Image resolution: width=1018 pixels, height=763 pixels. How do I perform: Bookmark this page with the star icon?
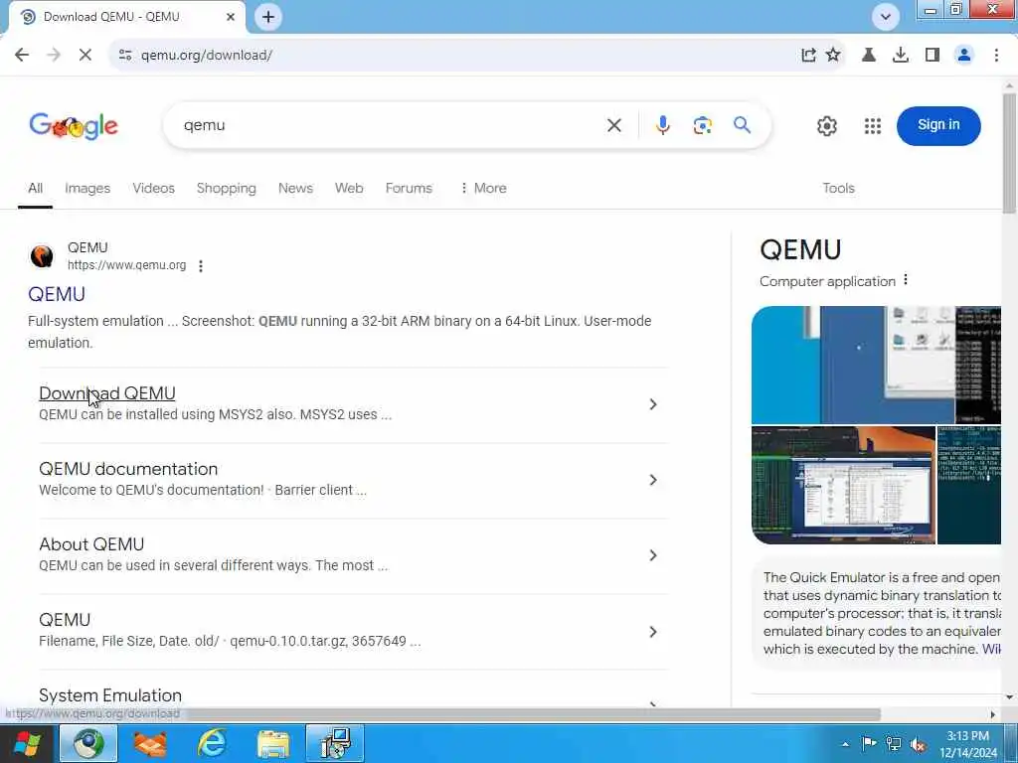[833, 56]
